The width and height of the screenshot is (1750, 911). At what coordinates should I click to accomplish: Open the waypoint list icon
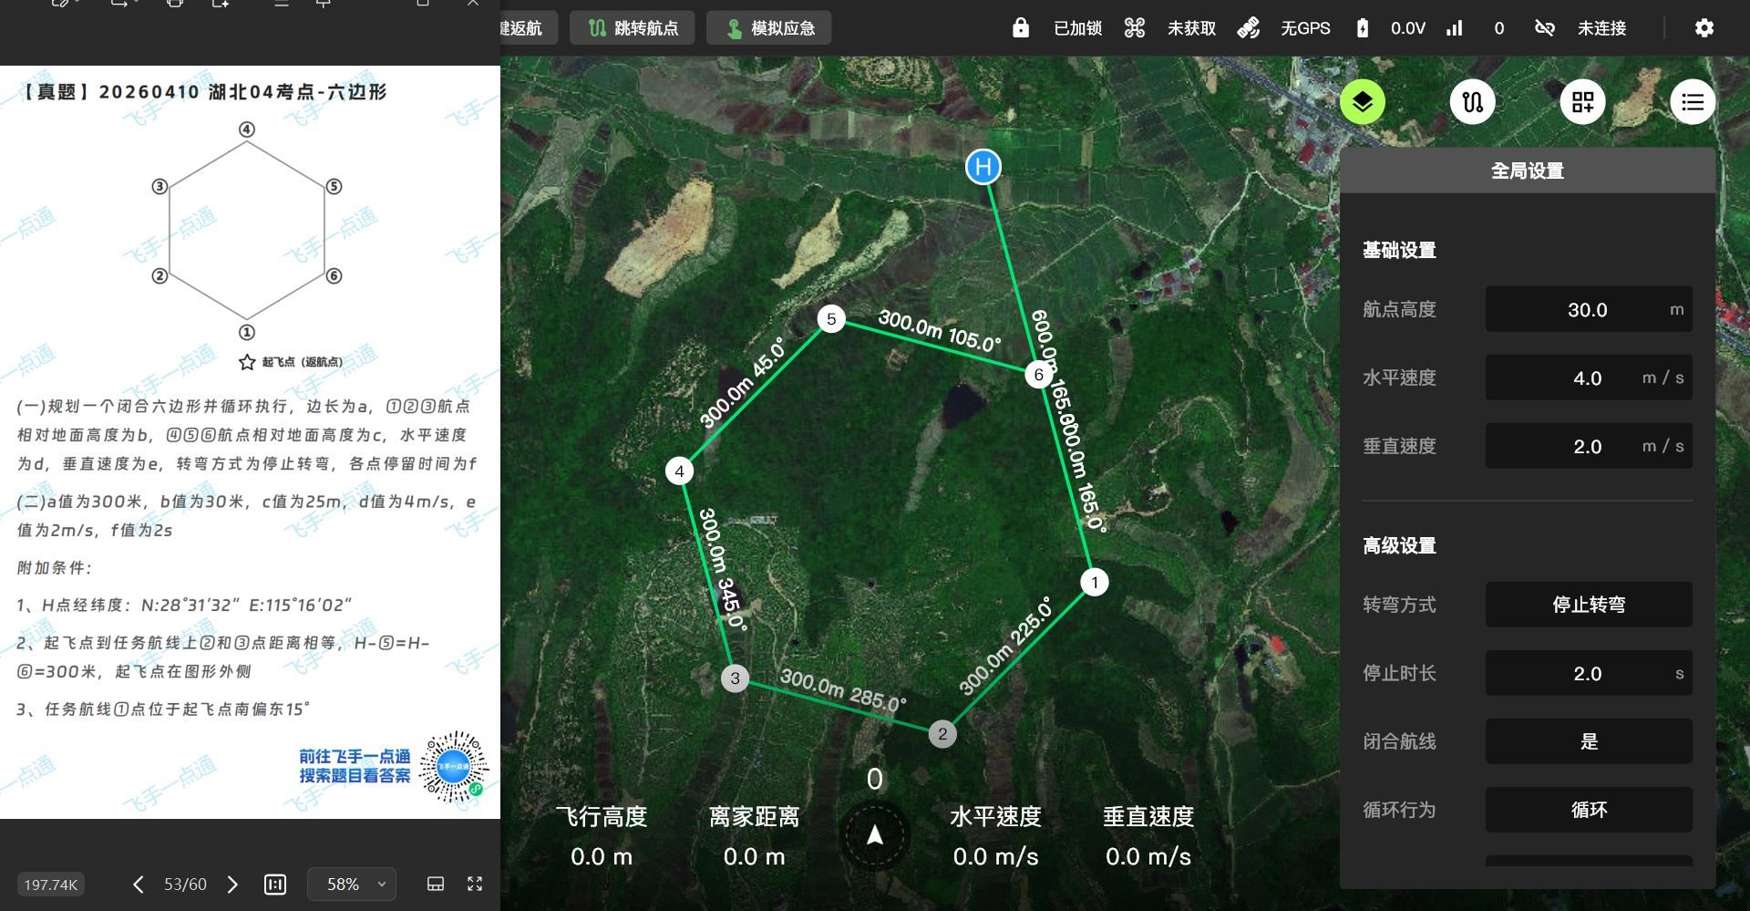(x=1692, y=102)
